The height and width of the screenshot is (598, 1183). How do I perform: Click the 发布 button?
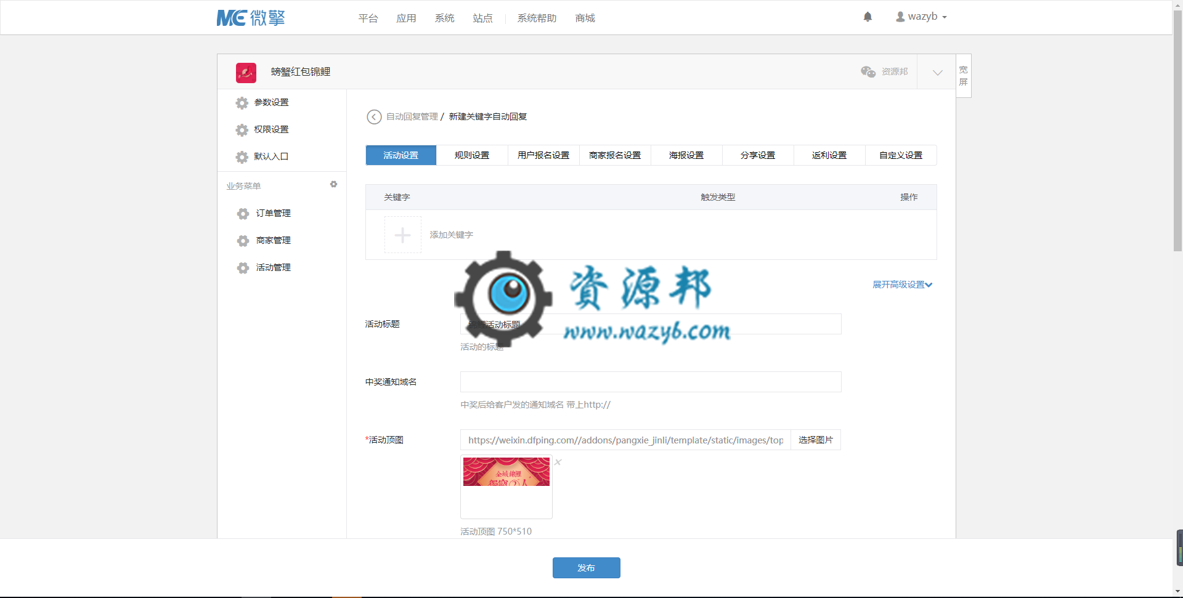tap(586, 568)
